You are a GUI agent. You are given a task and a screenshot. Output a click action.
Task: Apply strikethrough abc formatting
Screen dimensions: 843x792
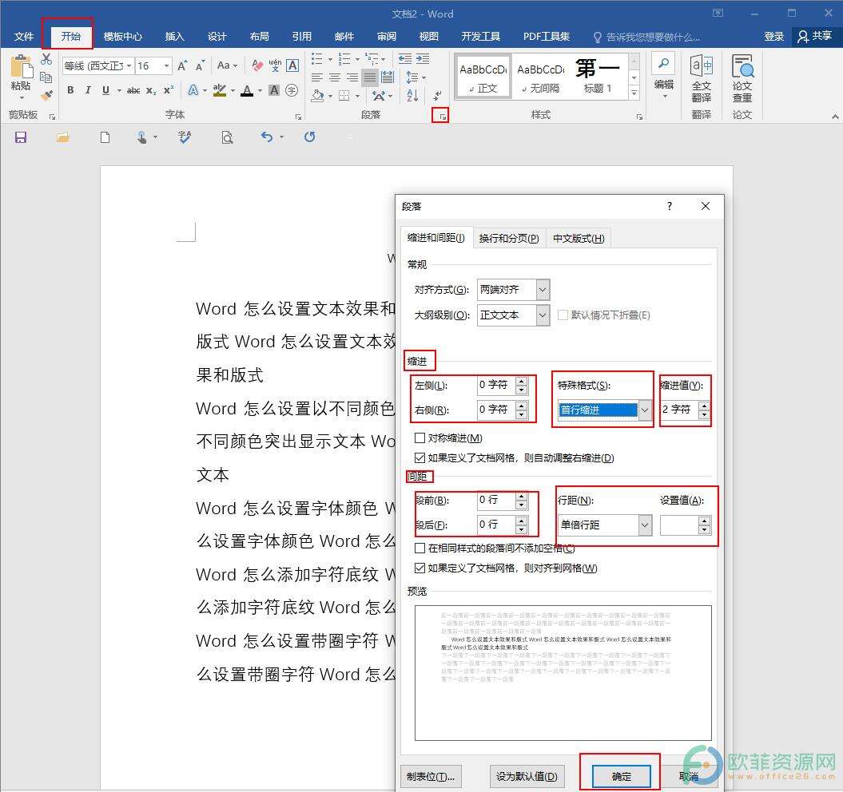133,90
